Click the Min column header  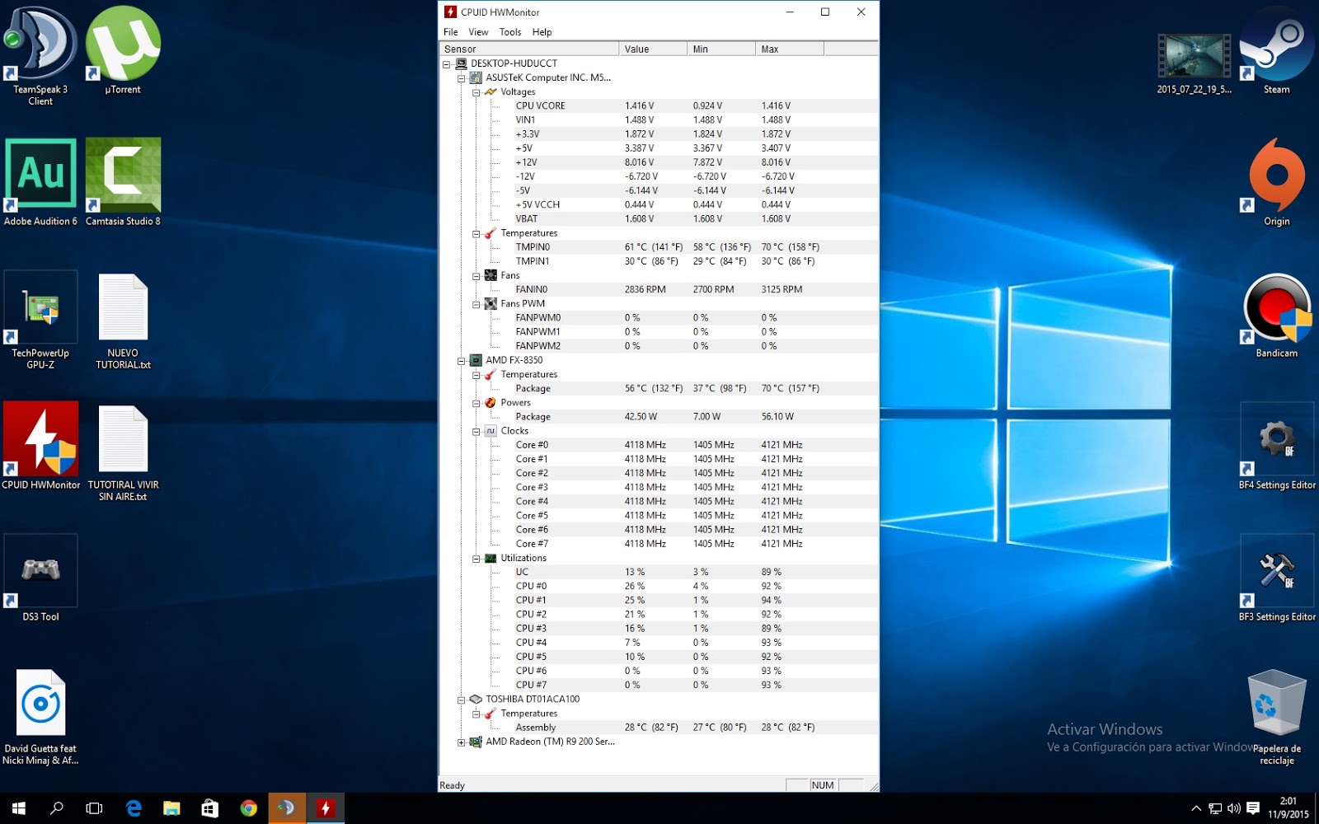[721, 49]
